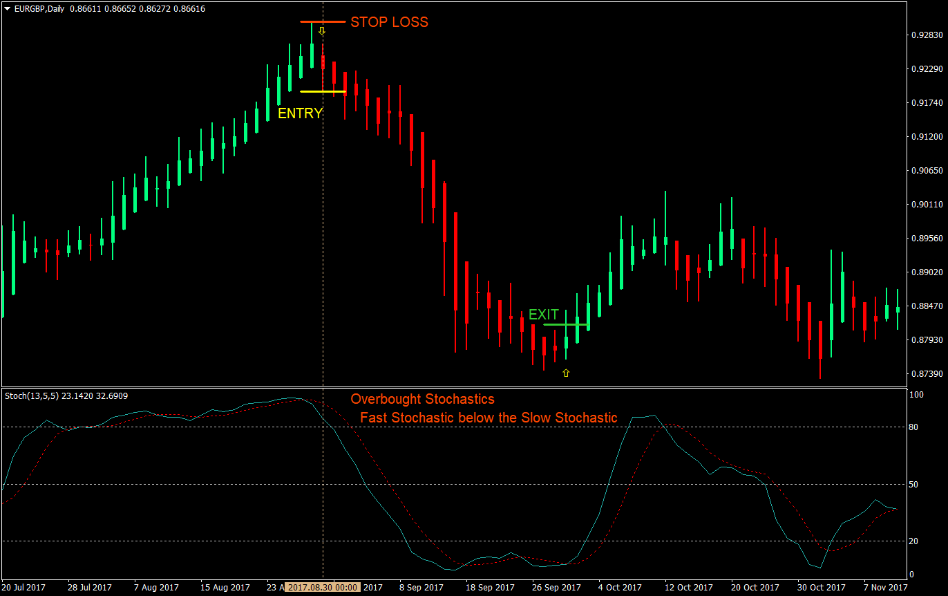Click the Stoch(13,5,5) indicator label
This screenshot has width=948, height=596.
point(66,396)
